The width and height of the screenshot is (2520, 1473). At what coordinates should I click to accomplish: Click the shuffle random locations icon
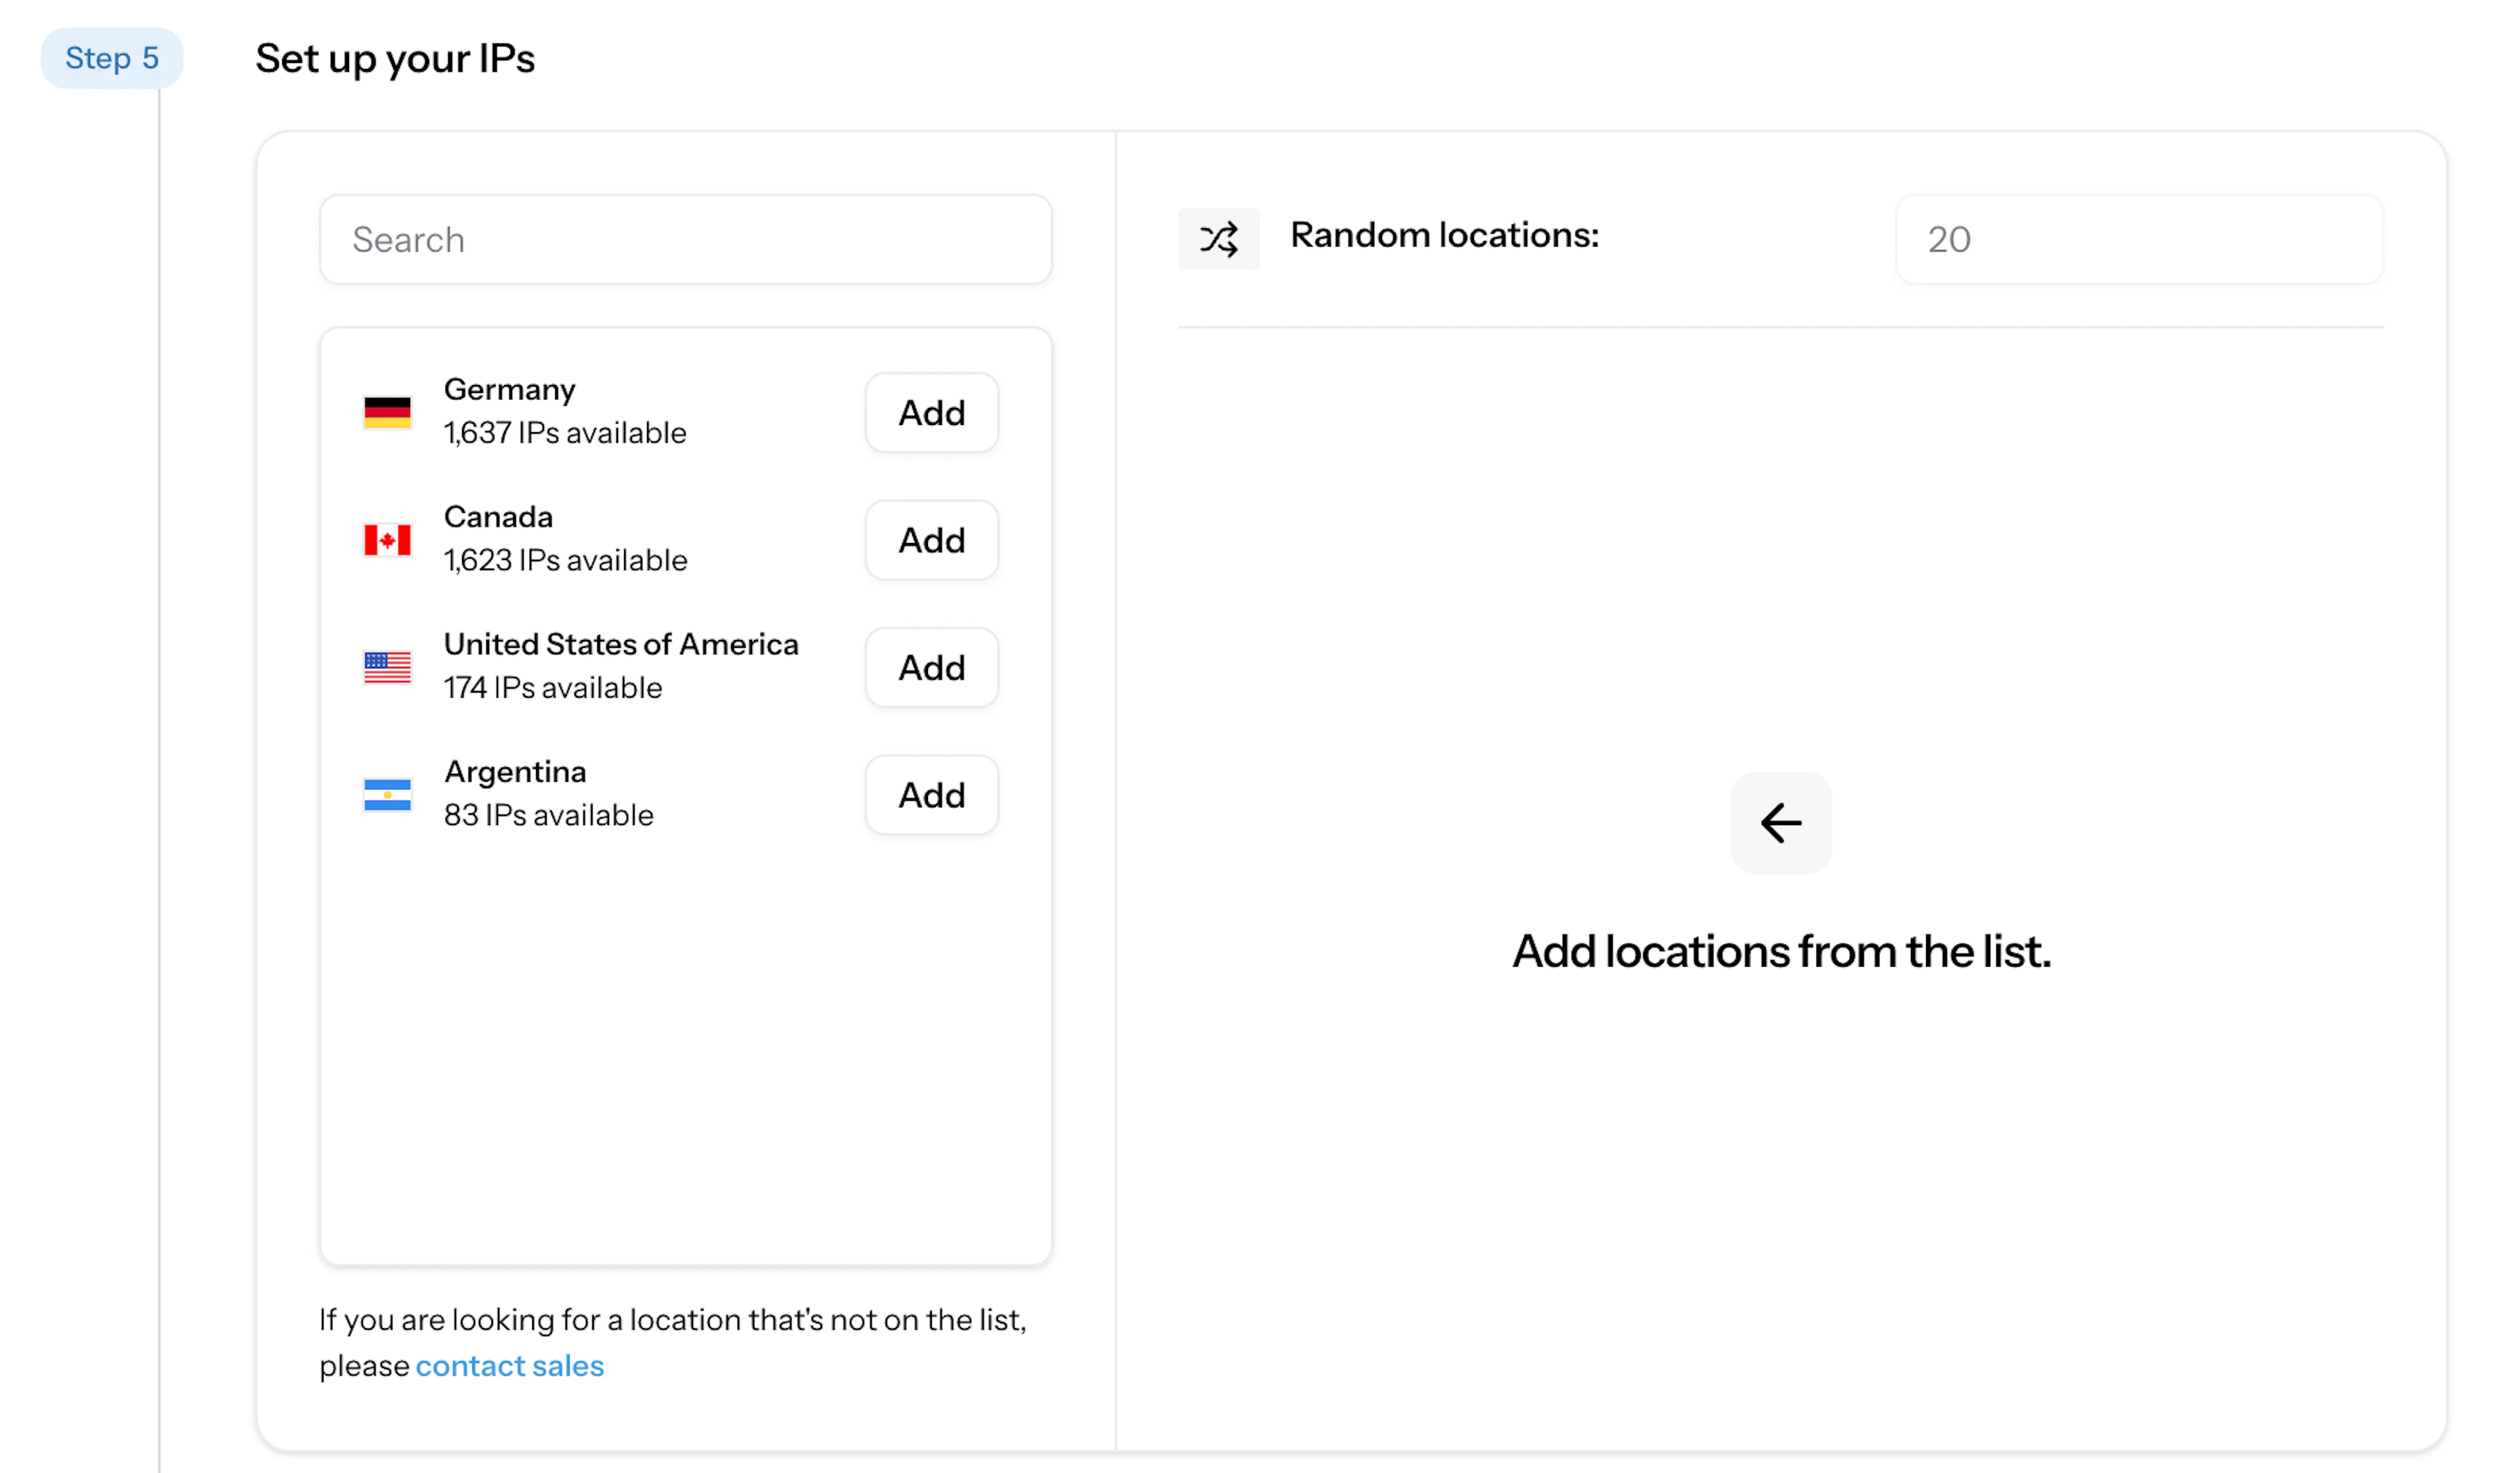(x=1218, y=239)
